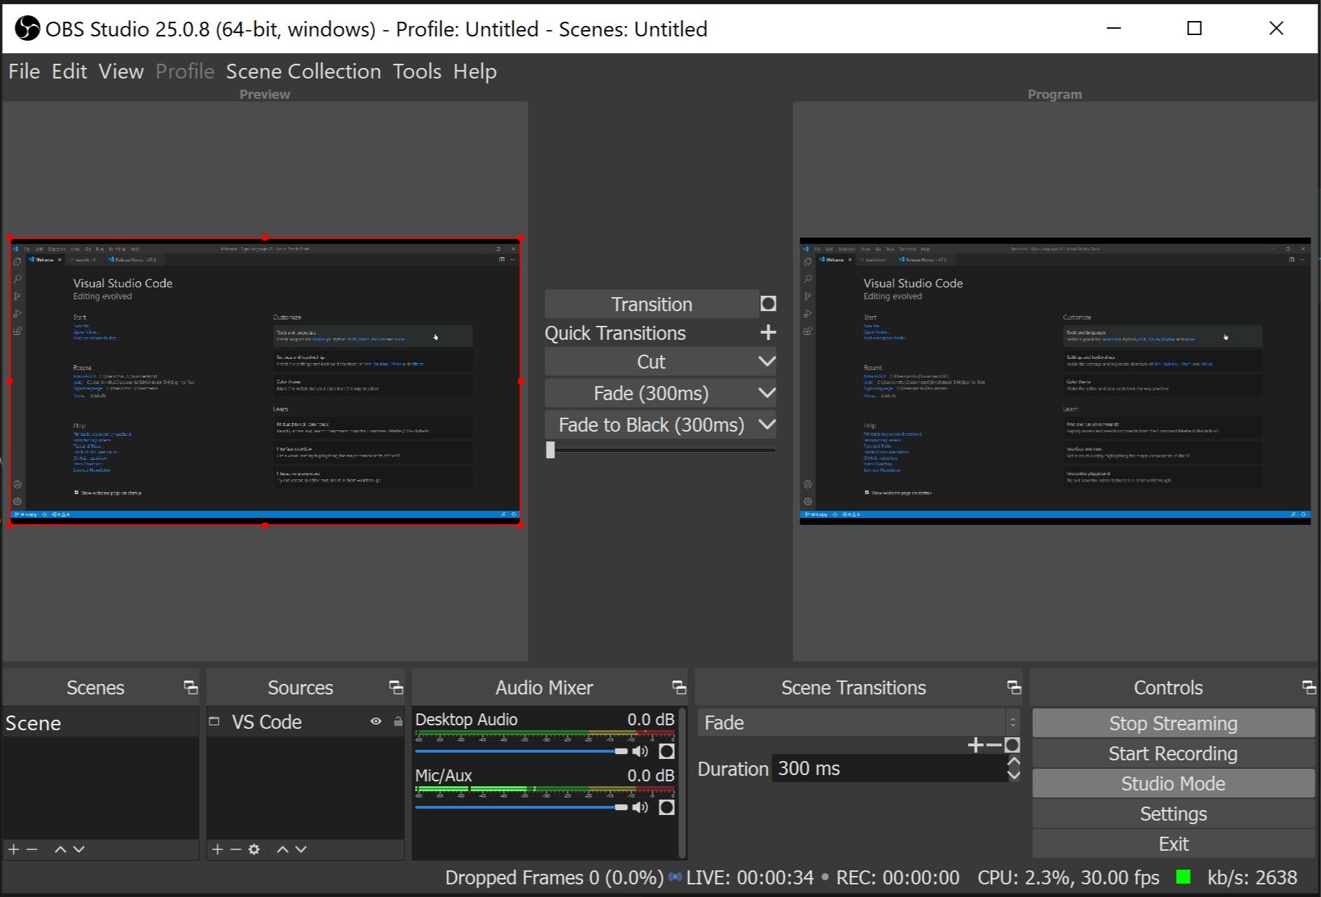
Task: Select Scene in Scenes list
Action: (x=100, y=723)
